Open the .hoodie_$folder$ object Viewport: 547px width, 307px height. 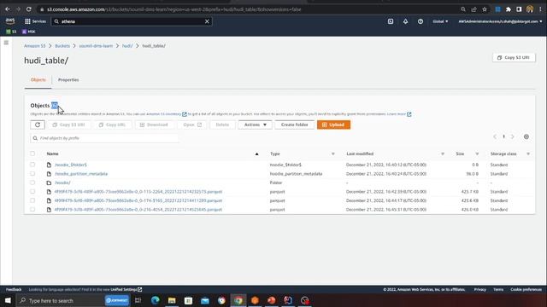71,165
